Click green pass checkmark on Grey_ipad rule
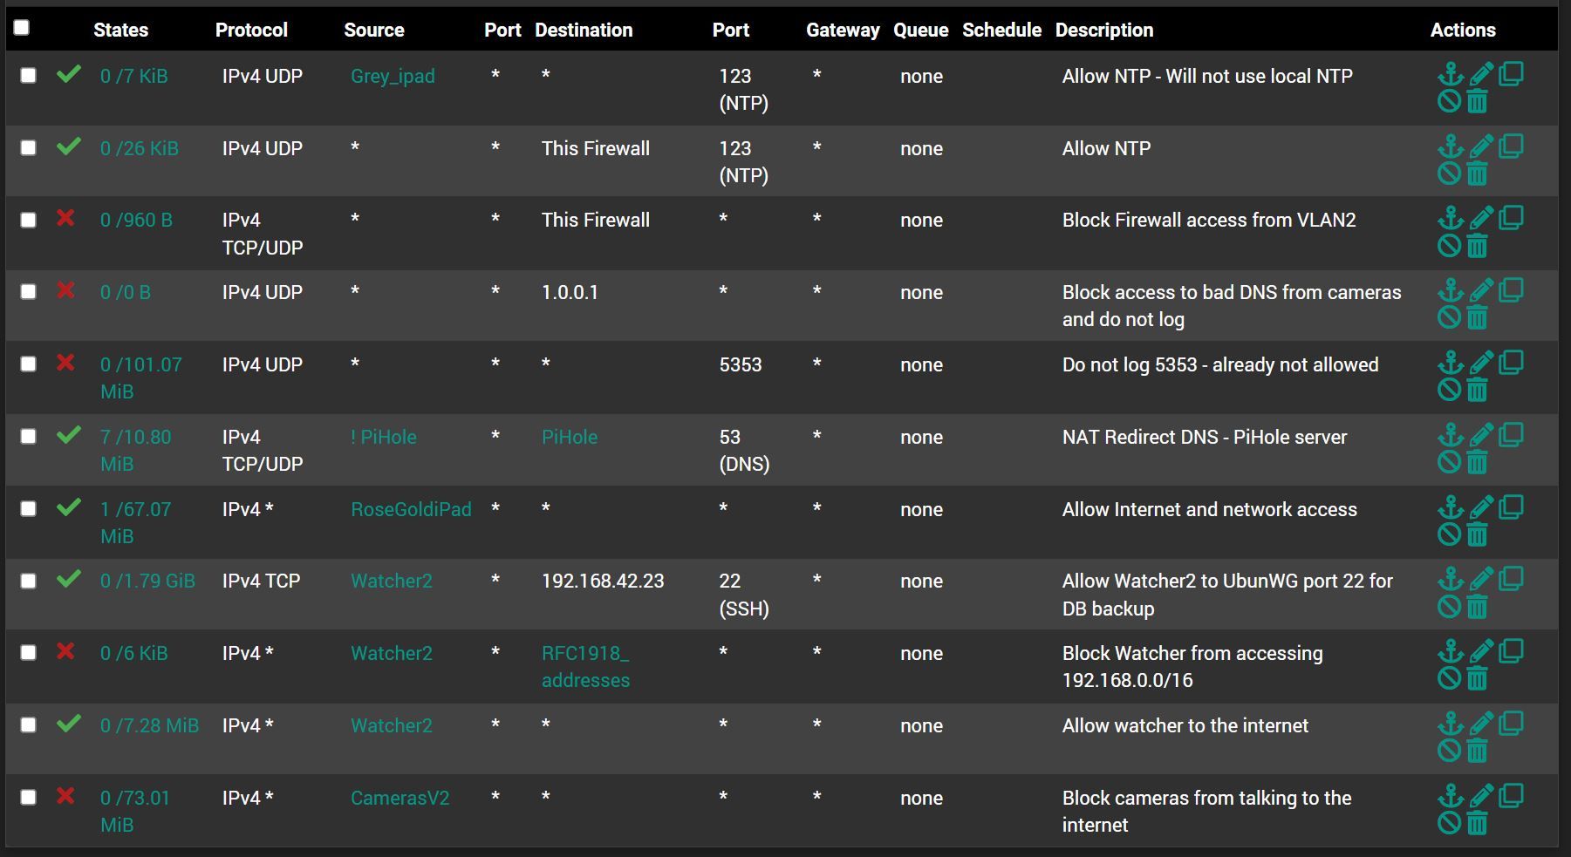 69,74
